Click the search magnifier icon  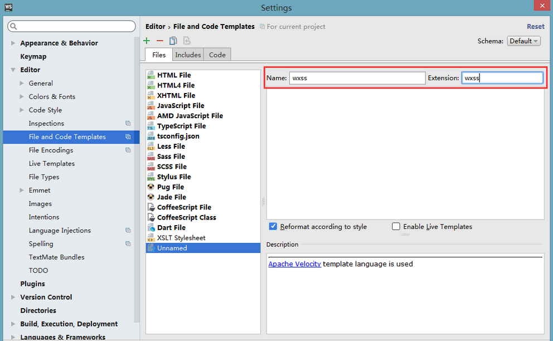13,26
